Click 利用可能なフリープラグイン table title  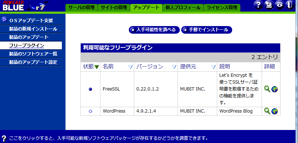click(x=118, y=48)
